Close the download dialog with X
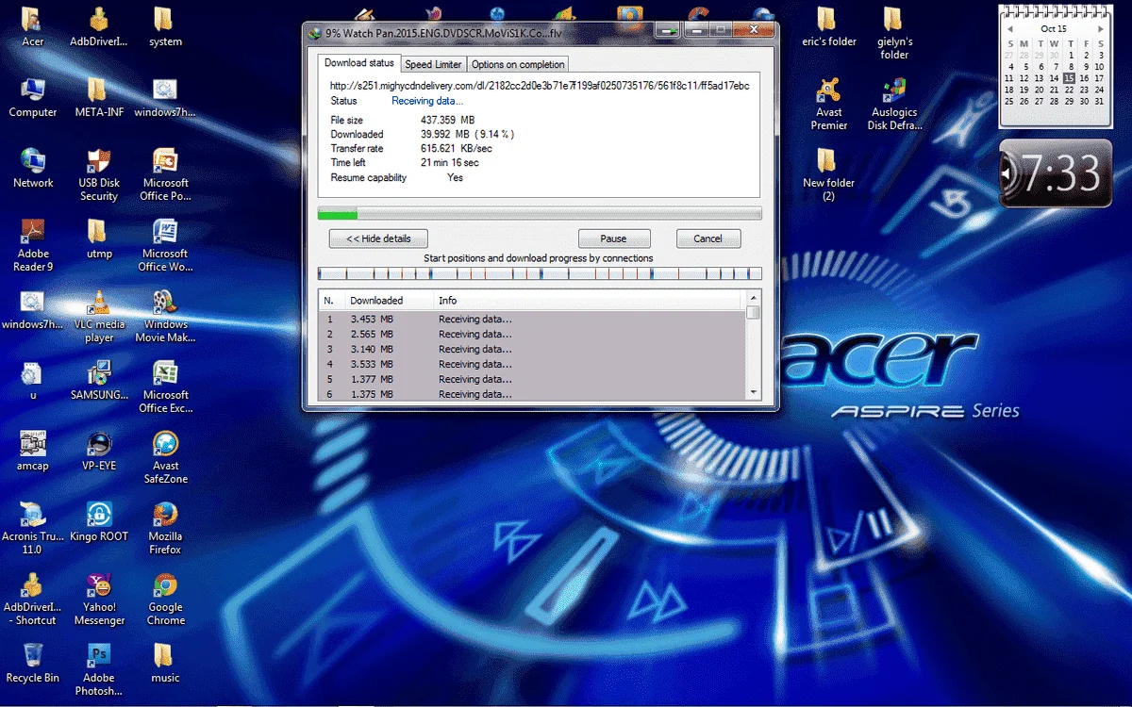 [753, 31]
